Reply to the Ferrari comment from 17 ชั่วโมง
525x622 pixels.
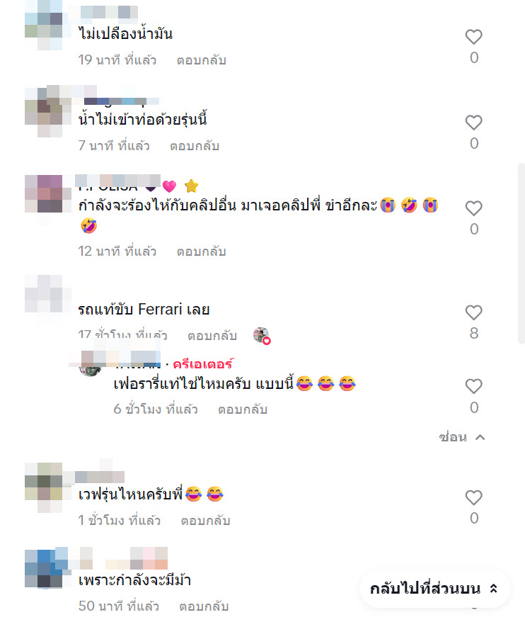pyautogui.click(x=212, y=336)
